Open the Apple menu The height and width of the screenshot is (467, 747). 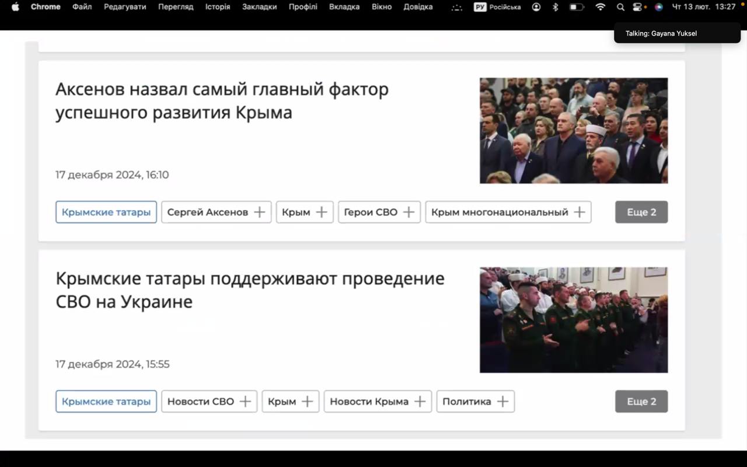click(16, 7)
